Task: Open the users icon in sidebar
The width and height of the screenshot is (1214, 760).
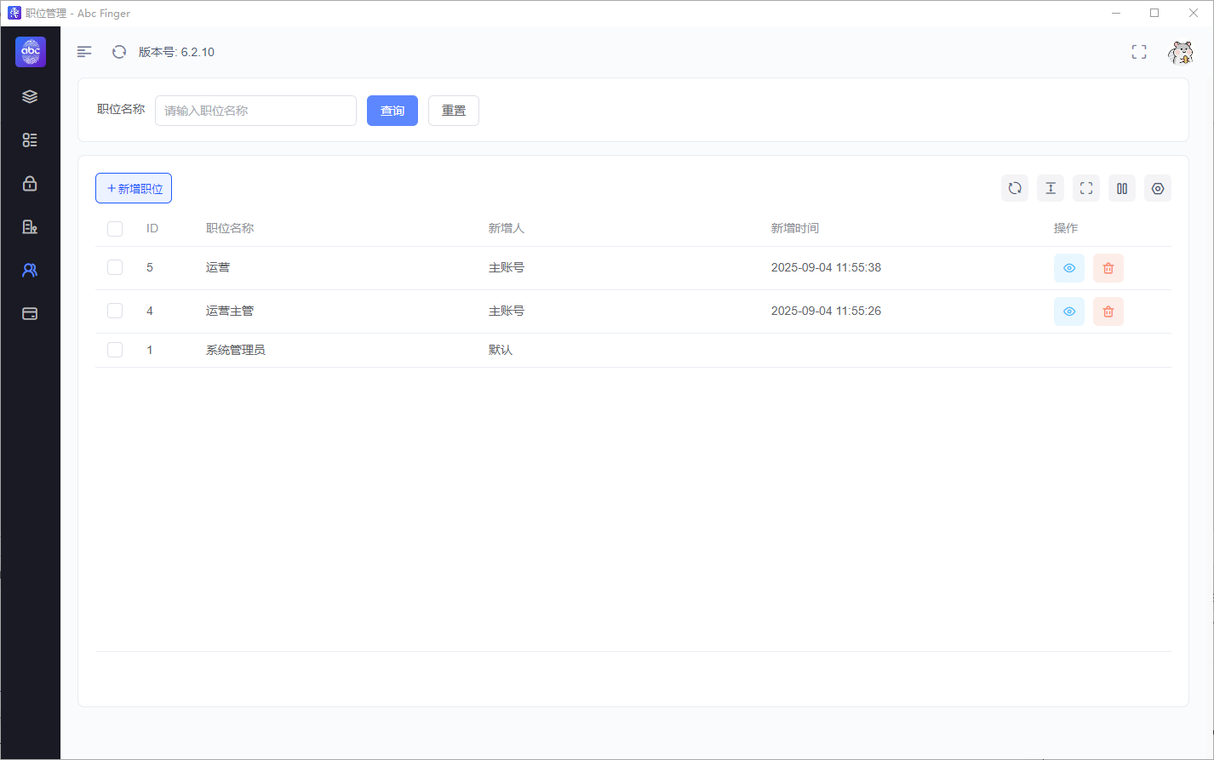Action: [x=30, y=270]
